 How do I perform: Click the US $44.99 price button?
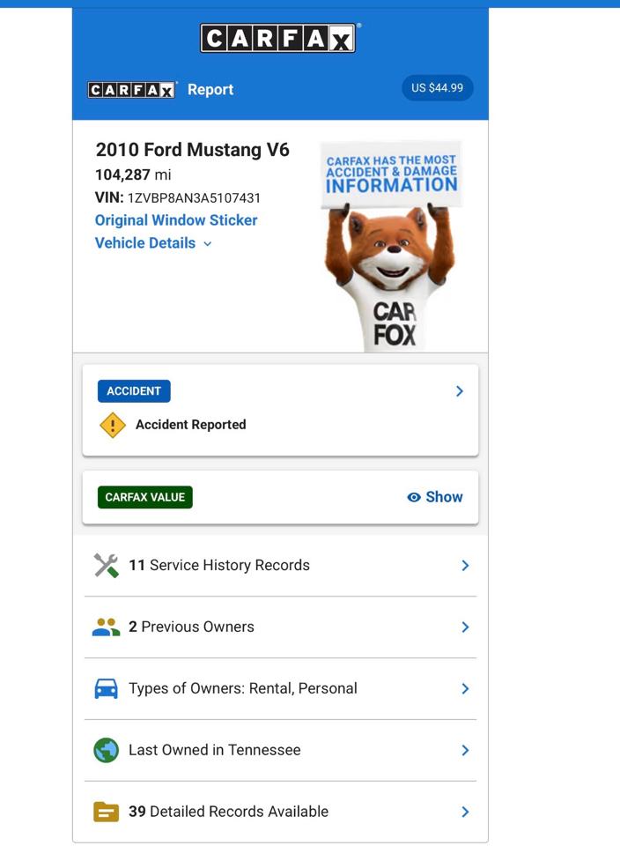pyautogui.click(x=437, y=88)
